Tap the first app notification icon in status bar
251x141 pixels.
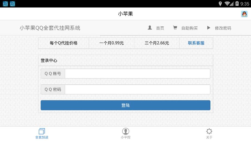(x=5, y=4)
